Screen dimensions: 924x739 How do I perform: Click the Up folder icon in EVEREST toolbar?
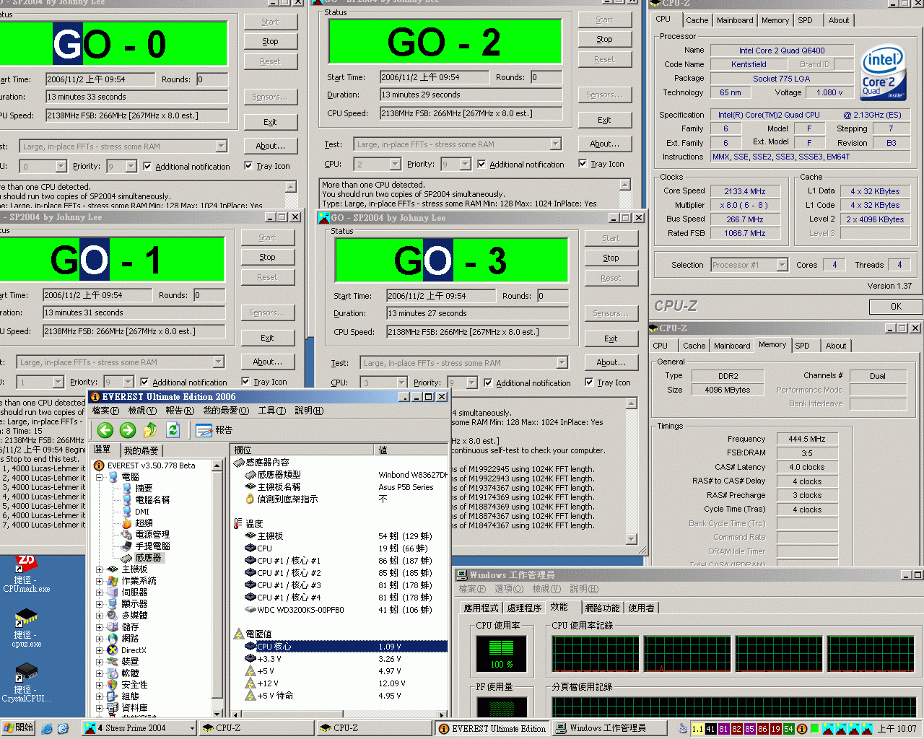150,430
